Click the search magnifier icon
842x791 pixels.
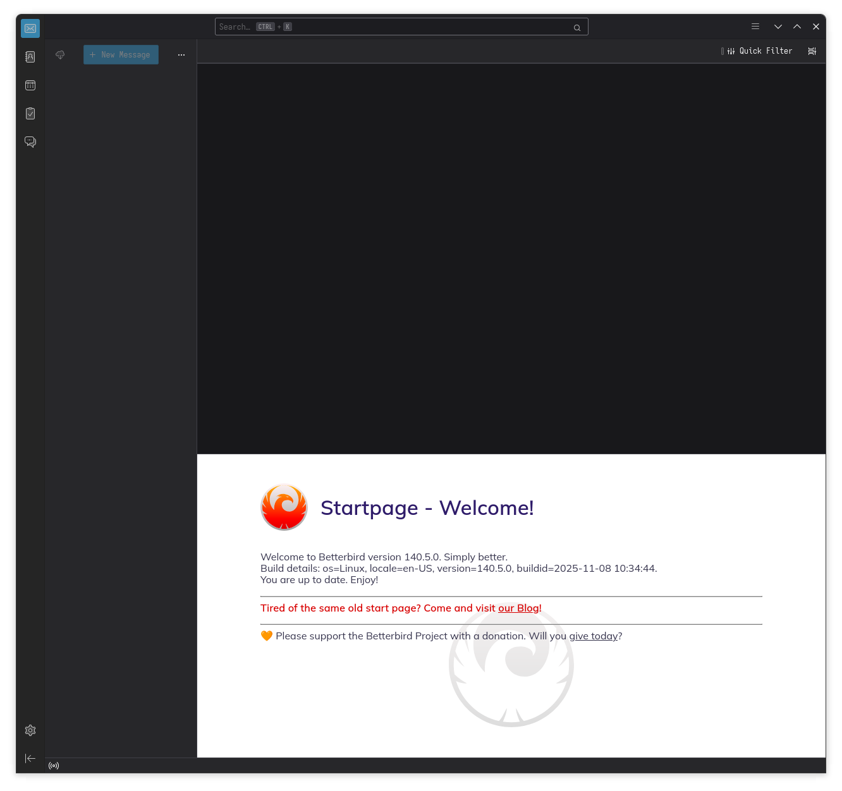coord(577,27)
